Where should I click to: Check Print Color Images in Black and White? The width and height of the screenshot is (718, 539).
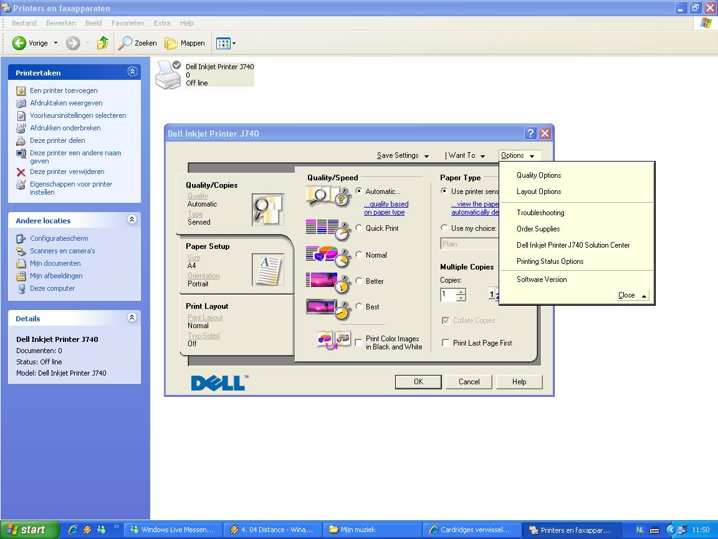click(x=358, y=342)
